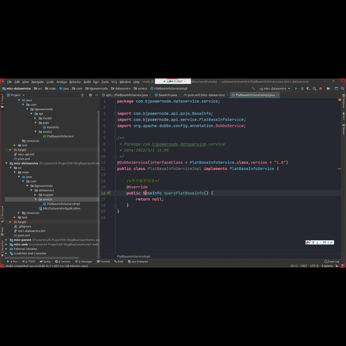Toggle the Maven tool window

tap(343, 129)
